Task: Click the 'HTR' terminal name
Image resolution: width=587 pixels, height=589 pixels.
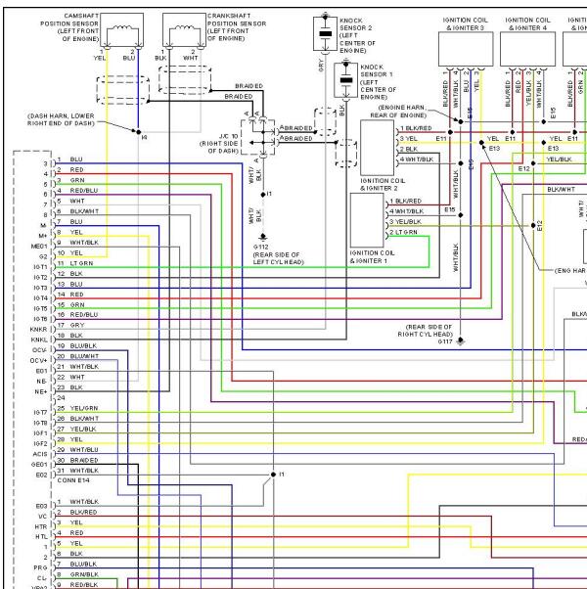Action: pos(41,527)
